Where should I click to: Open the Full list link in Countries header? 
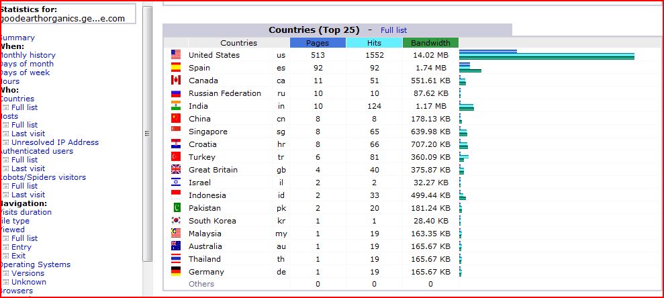pos(393,30)
